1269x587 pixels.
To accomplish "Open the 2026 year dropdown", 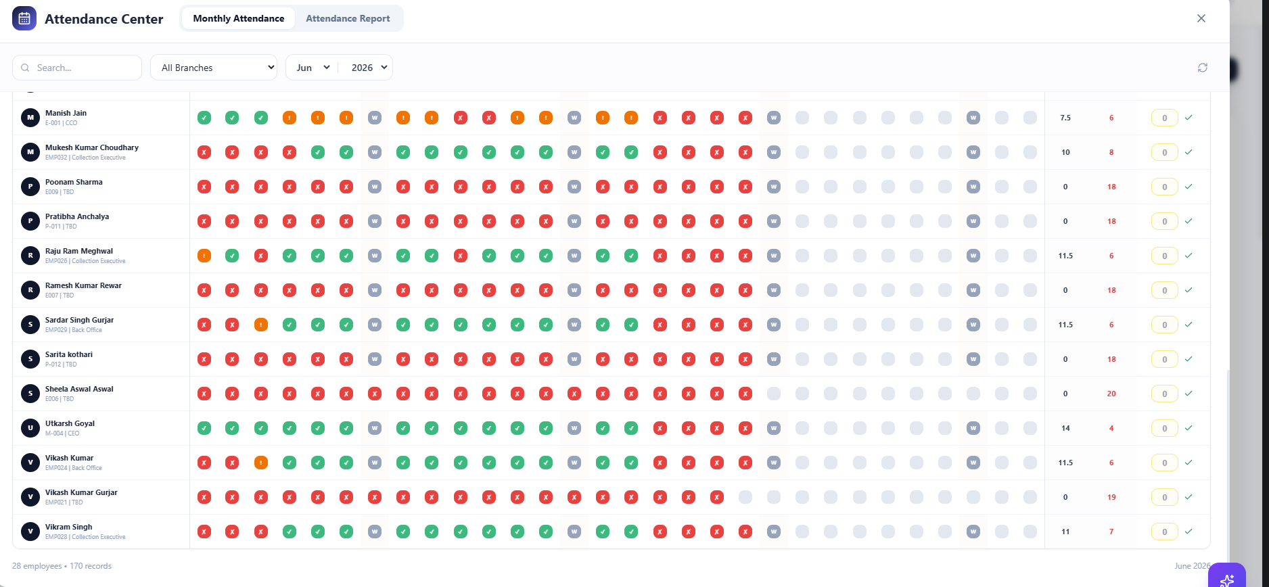I will point(368,68).
